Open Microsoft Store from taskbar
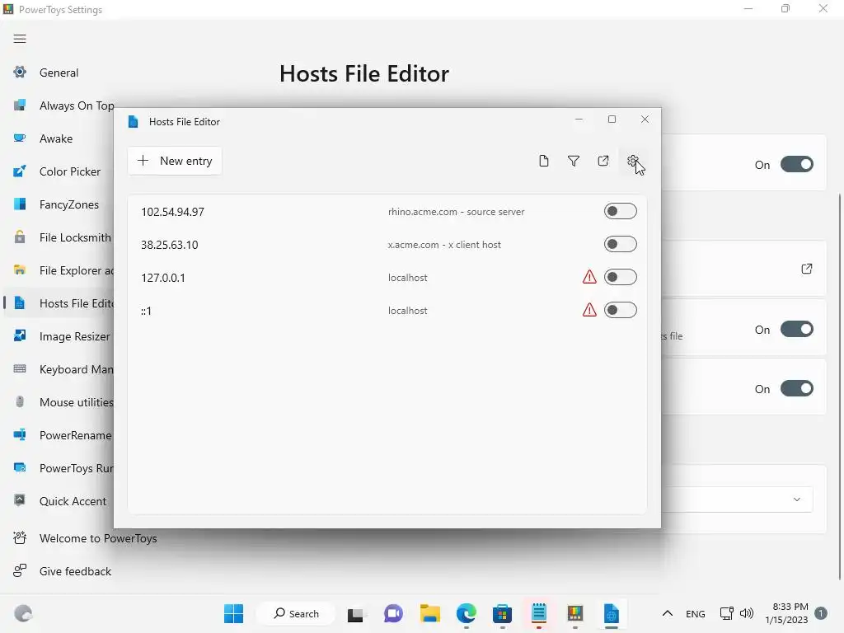 [502, 613]
